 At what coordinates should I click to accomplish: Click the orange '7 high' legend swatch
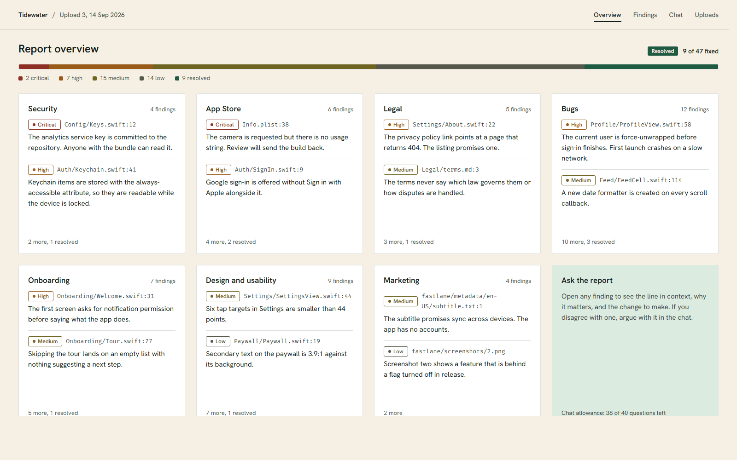[61, 78]
